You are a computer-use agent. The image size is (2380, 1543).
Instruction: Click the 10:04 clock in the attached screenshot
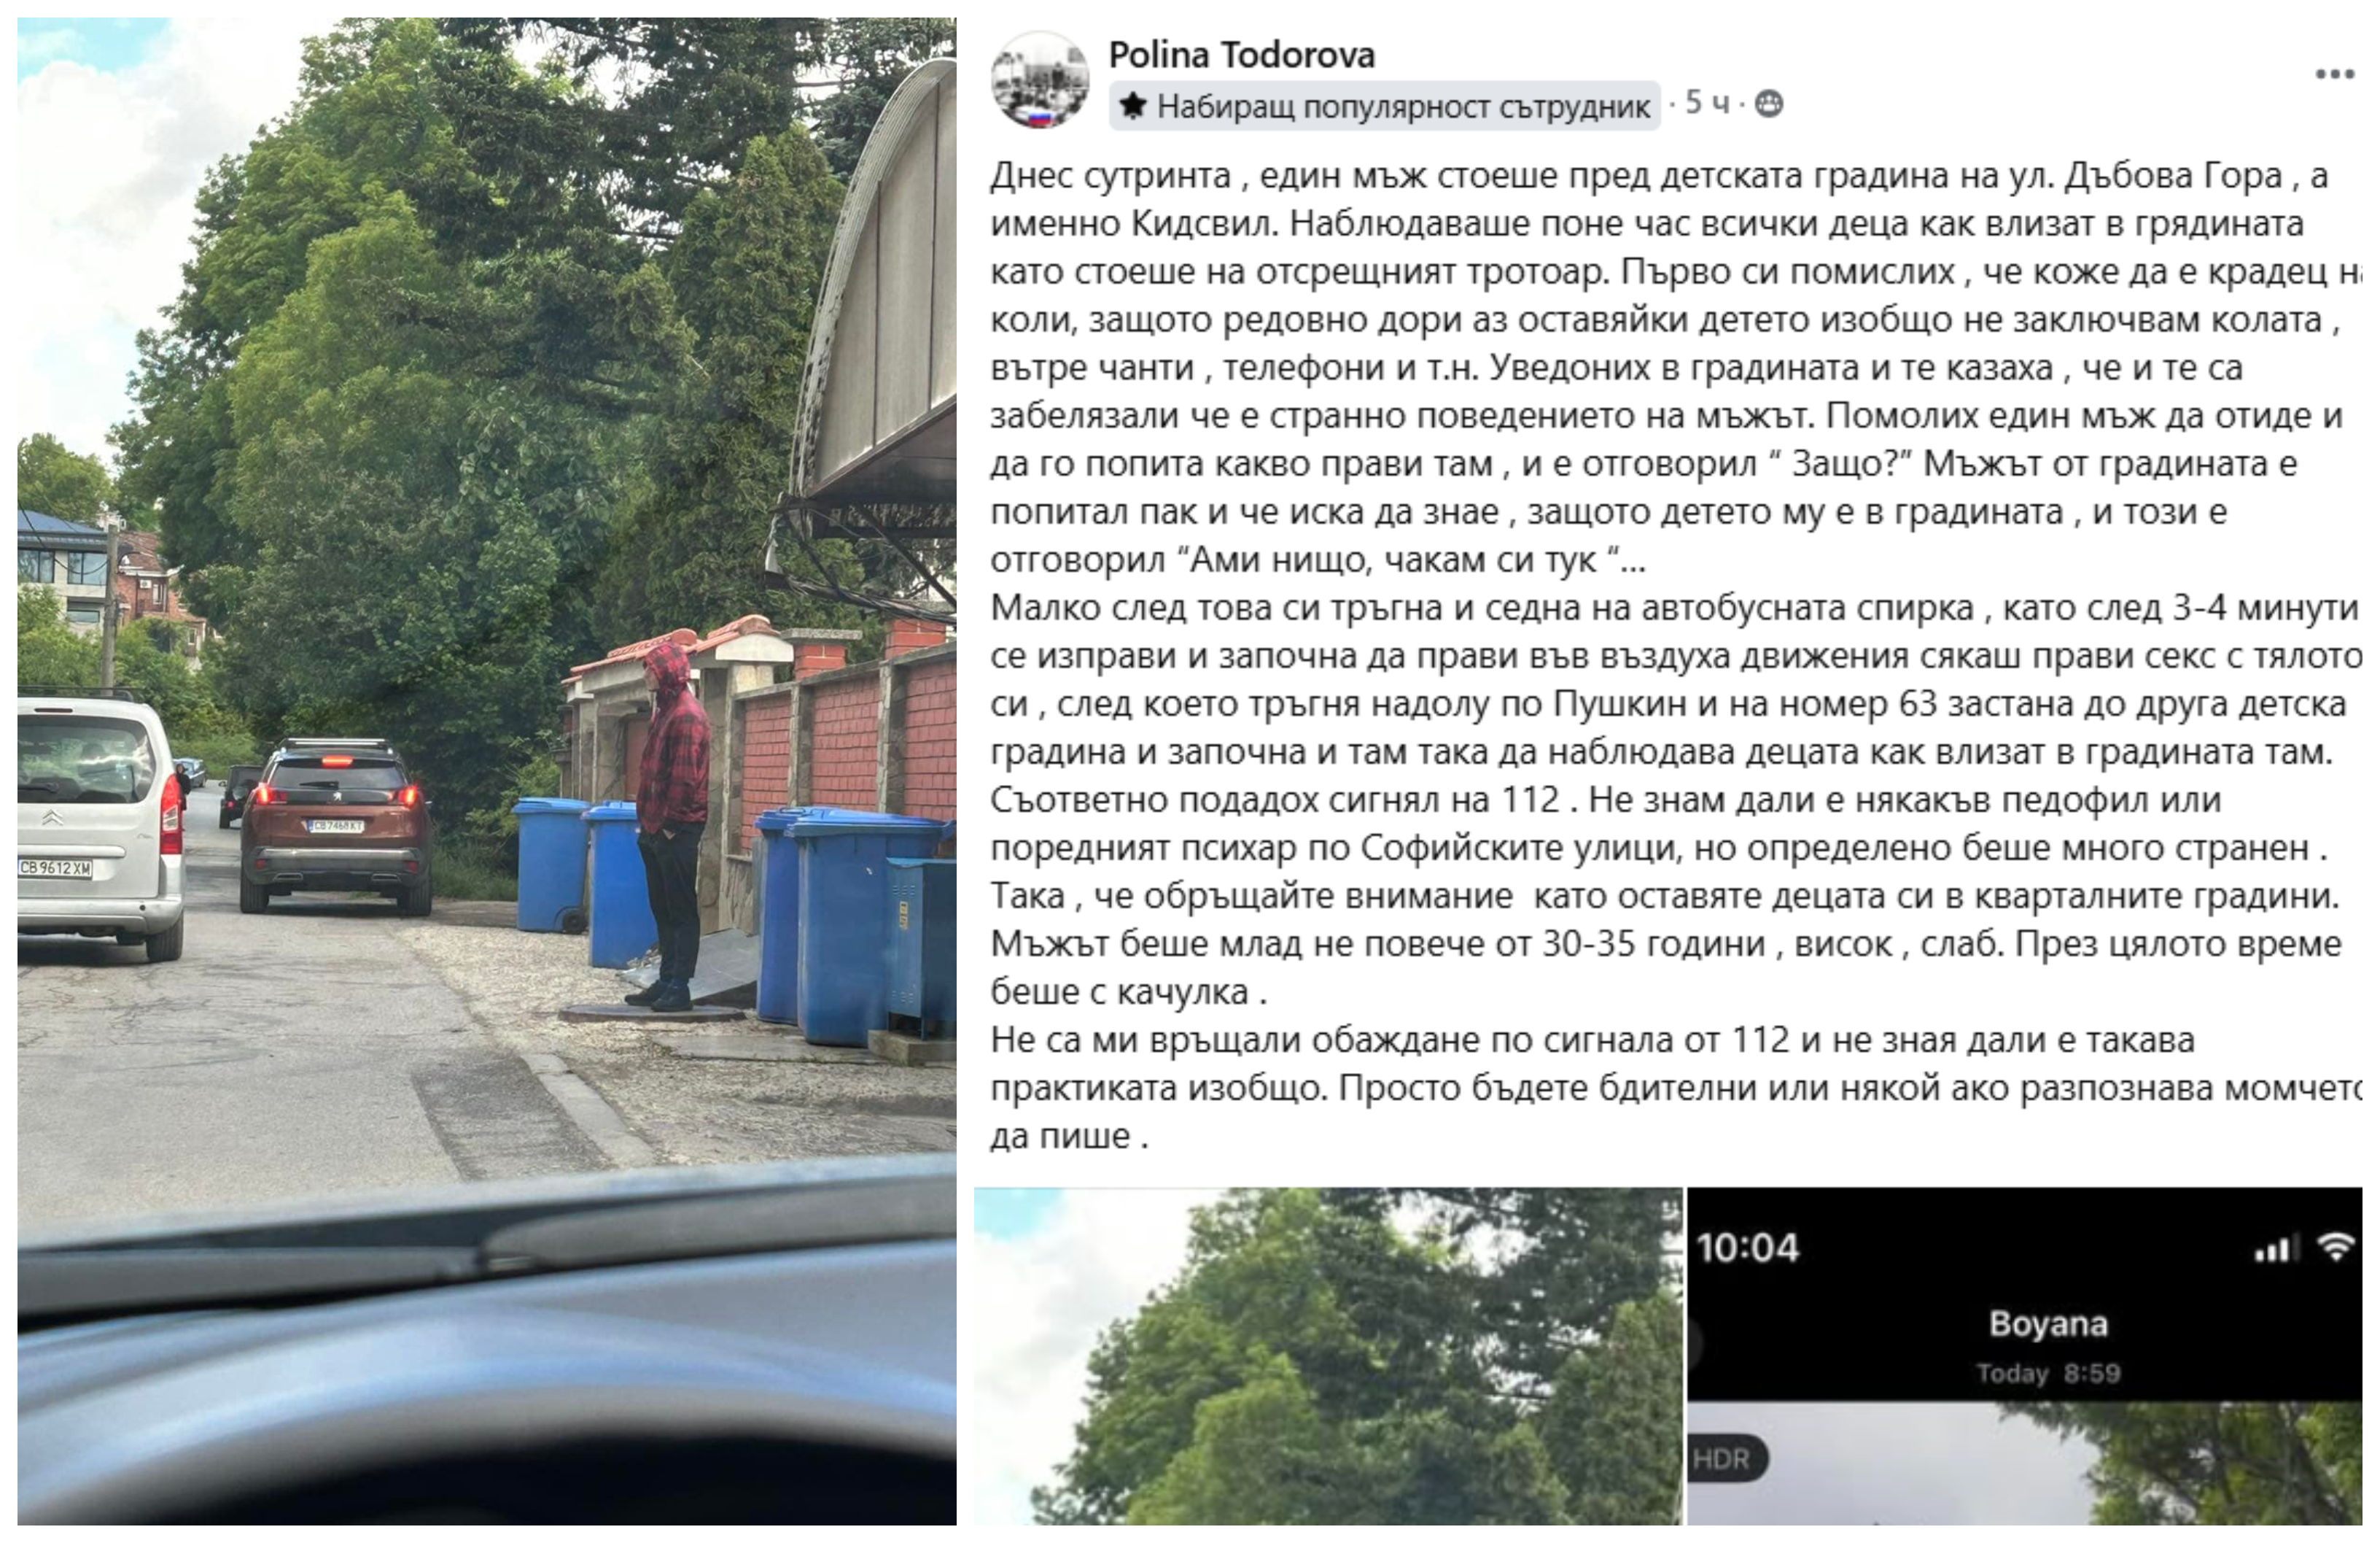pos(1747,1248)
